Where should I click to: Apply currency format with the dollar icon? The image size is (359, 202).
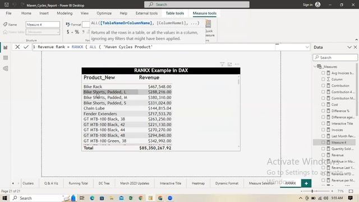[68, 32]
